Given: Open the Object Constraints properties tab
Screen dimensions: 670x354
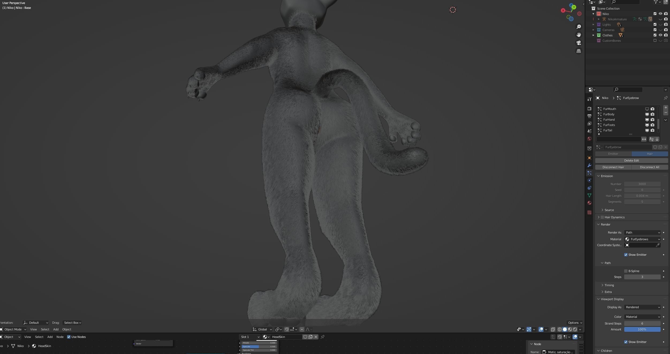Looking at the screenshot, I should (x=589, y=188).
